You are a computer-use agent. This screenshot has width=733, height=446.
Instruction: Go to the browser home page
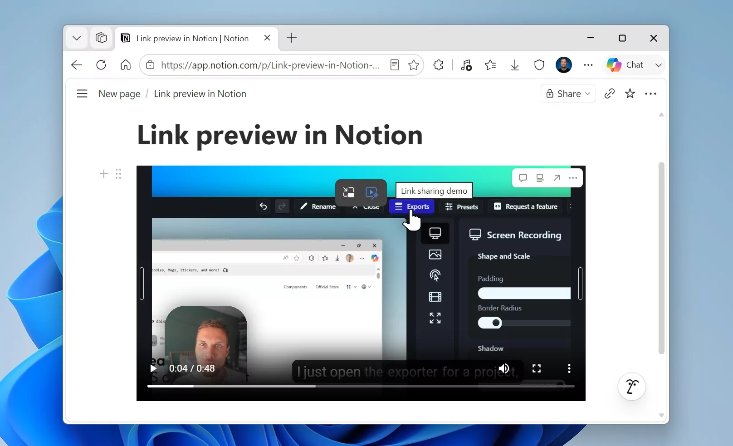[126, 65]
